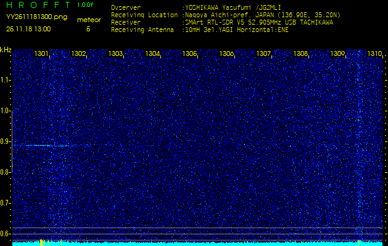Click the 1301 time marker

pos(41,54)
